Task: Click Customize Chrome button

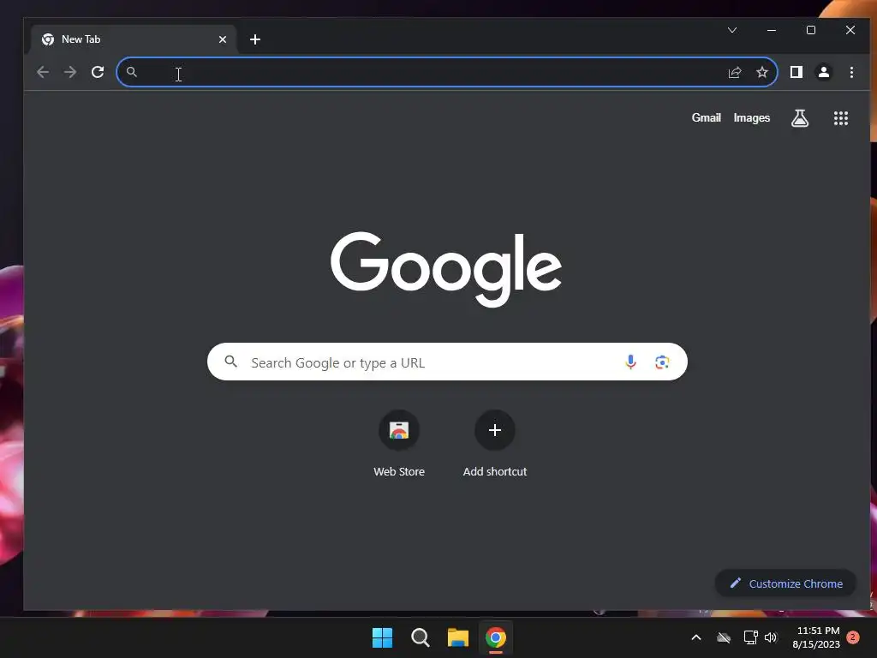Action: 786,583
